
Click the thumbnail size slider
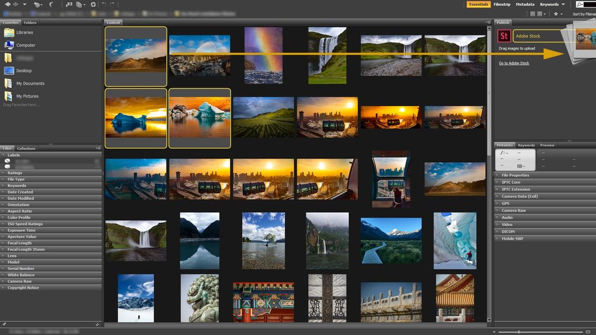(x=518, y=332)
